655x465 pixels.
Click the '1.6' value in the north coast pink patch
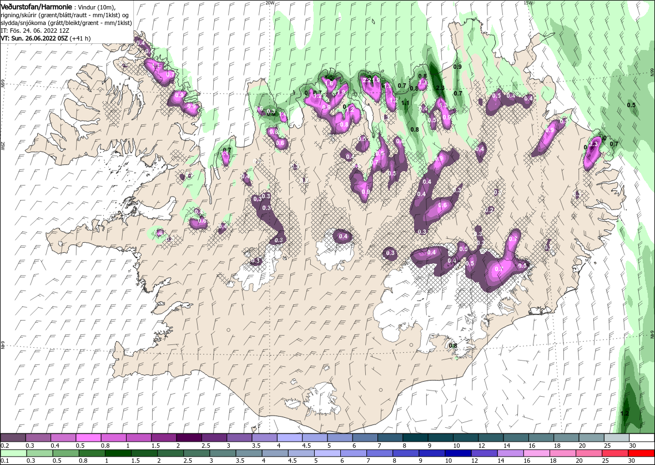coord(330,84)
